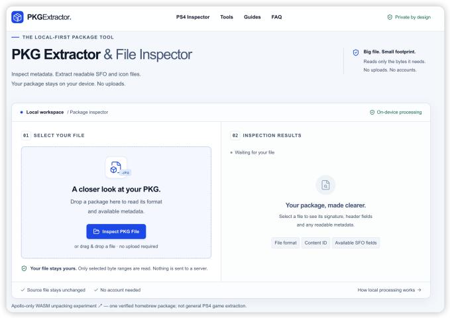This screenshot has width=450, height=318.
Task: Go to the Guides page
Action: coord(253,17)
